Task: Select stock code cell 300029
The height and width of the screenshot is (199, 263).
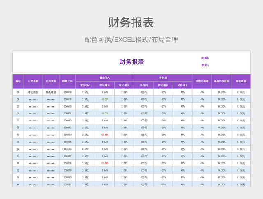Action: (x=67, y=170)
